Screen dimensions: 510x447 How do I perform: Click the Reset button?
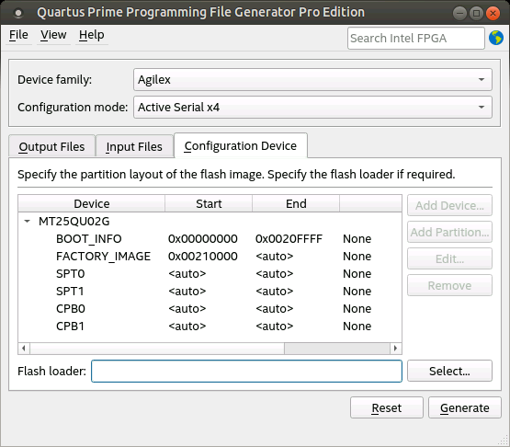386,407
